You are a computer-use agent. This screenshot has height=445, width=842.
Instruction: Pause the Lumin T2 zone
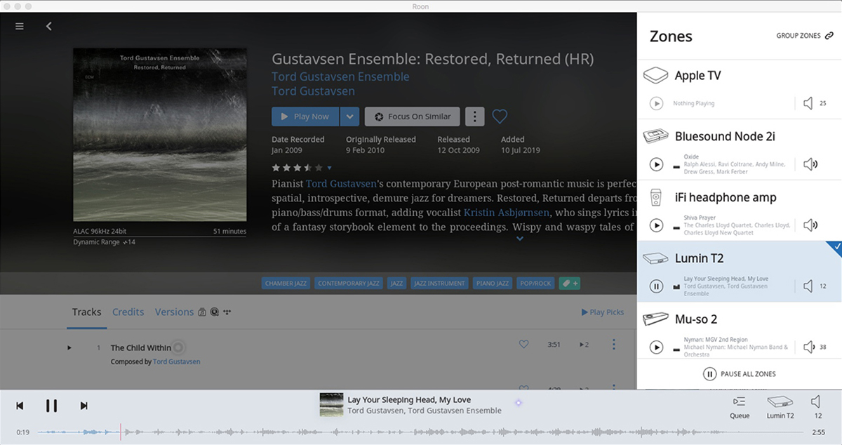coord(656,286)
